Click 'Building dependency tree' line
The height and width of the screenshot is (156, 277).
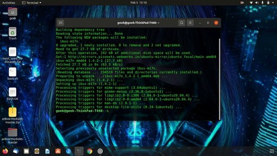tap(80, 30)
